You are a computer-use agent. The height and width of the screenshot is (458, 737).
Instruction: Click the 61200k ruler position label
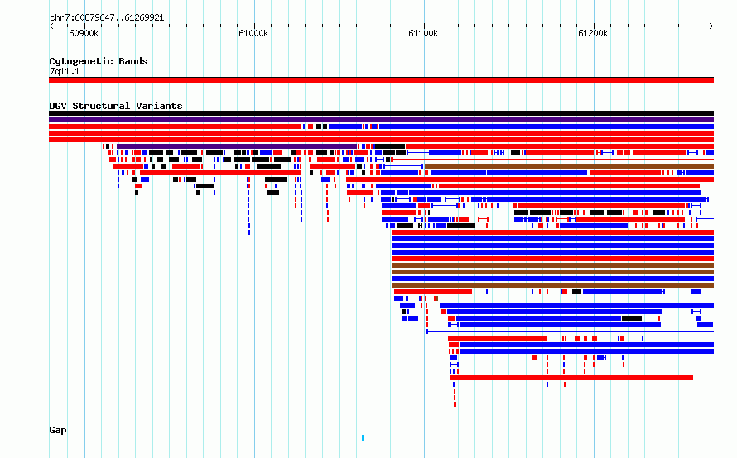click(x=593, y=33)
